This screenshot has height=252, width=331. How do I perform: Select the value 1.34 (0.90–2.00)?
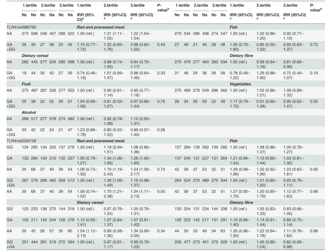click(x=141, y=233)
